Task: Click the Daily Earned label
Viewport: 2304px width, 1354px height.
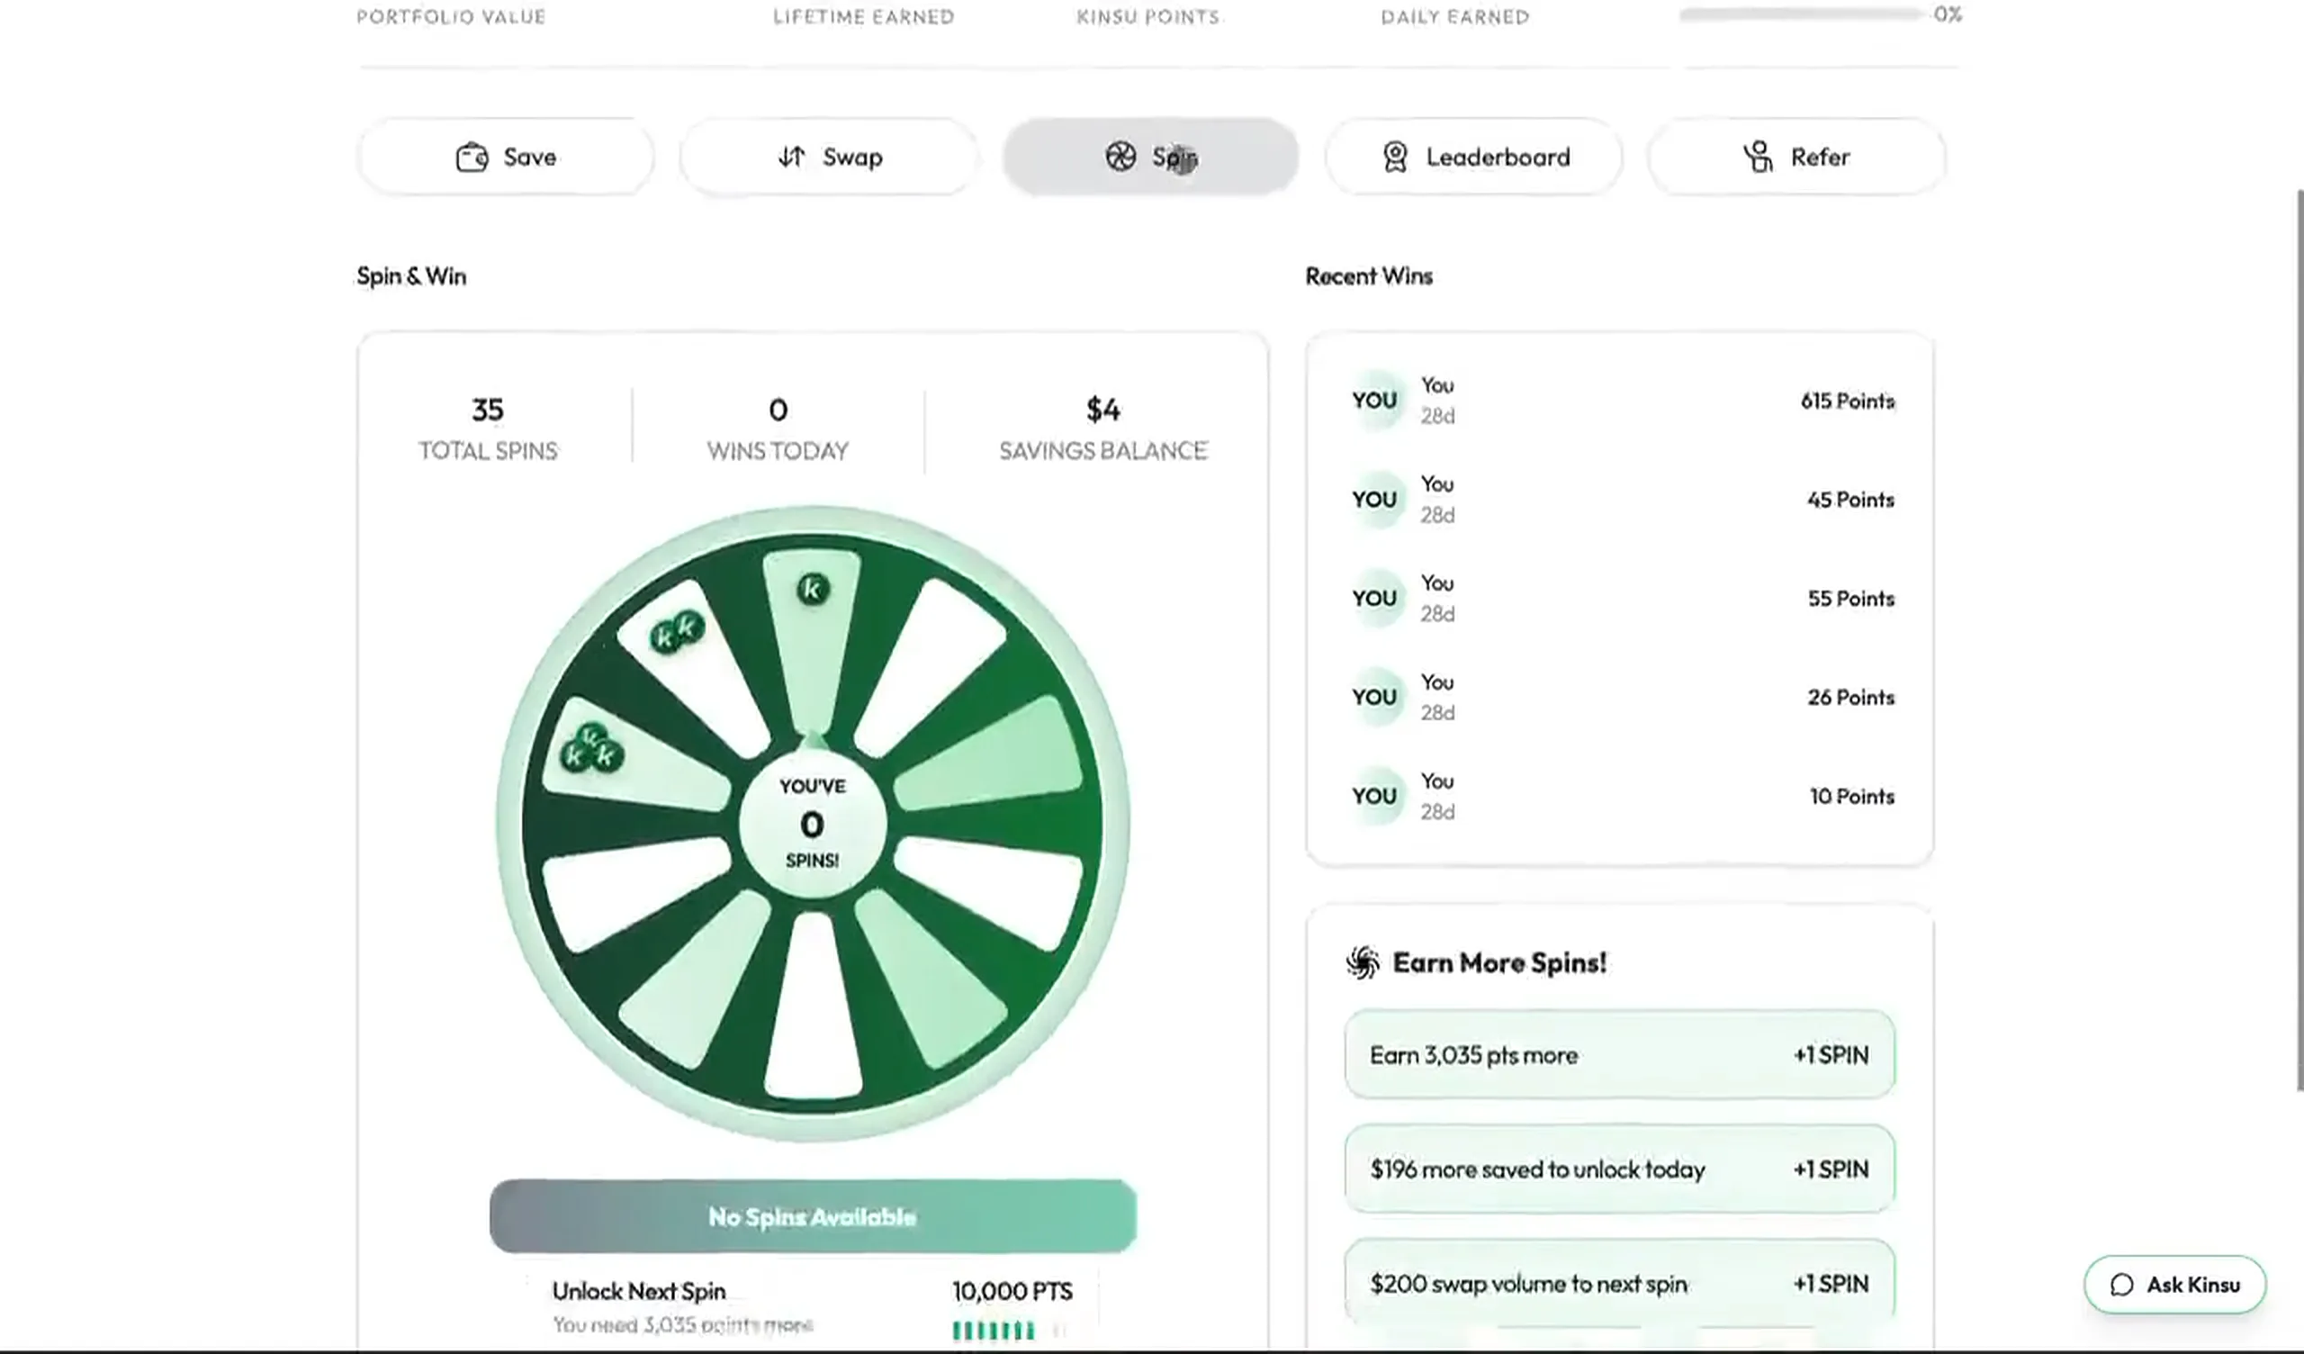Action: coord(1454,16)
